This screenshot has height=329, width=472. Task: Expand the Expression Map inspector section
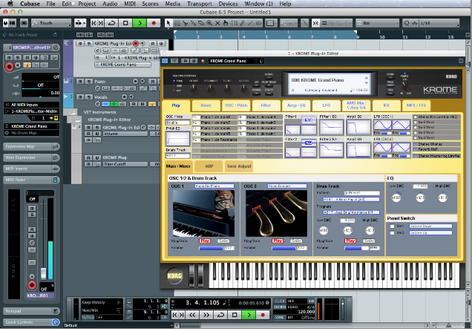pyautogui.click(x=31, y=146)
